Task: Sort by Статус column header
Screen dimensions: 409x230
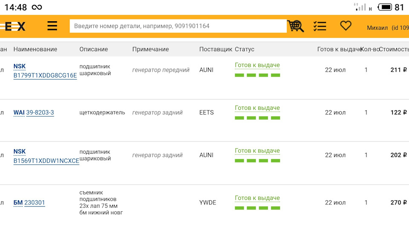Action: click(x=245, y=49)
